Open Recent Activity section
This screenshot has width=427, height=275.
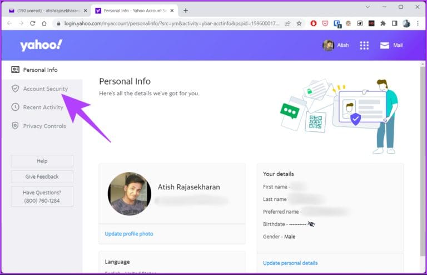click(43, 107)
